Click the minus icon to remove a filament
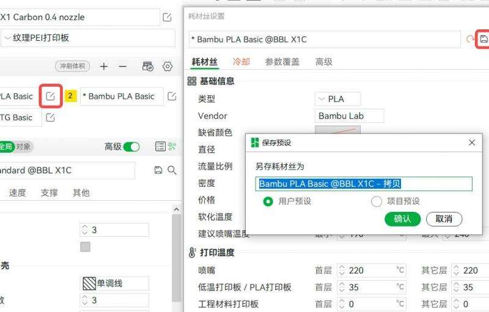Image resolution: width=489 pixels, height=312 pixels. pyautogui.click(x=123, y=66)
